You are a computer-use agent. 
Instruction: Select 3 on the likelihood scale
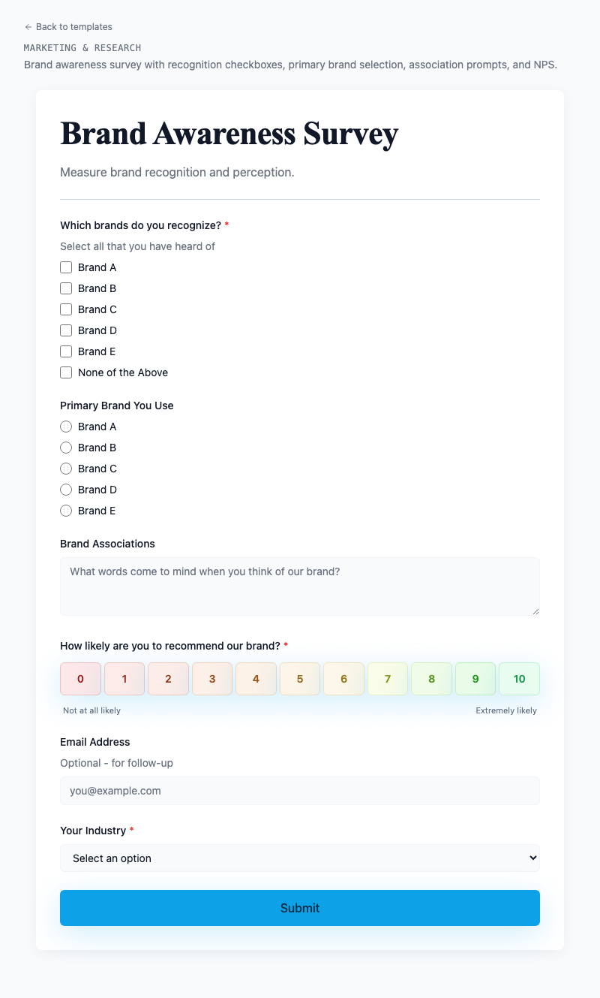click(x=212, y=678)
